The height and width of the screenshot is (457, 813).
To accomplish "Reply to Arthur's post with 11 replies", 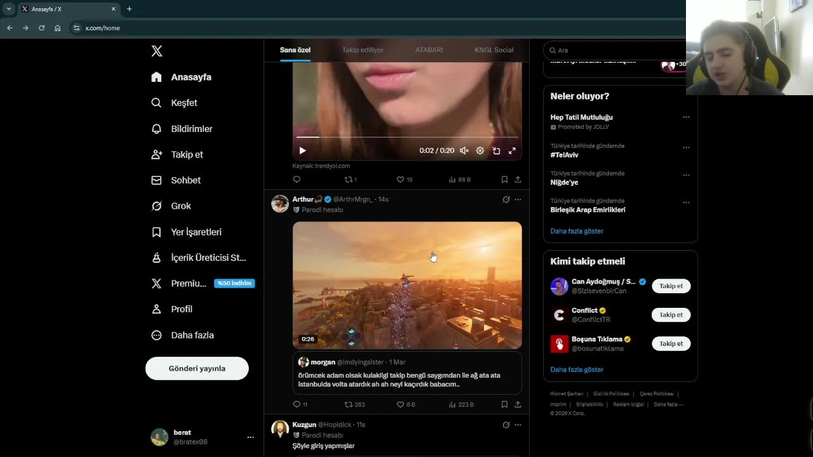I will [300, 404].
